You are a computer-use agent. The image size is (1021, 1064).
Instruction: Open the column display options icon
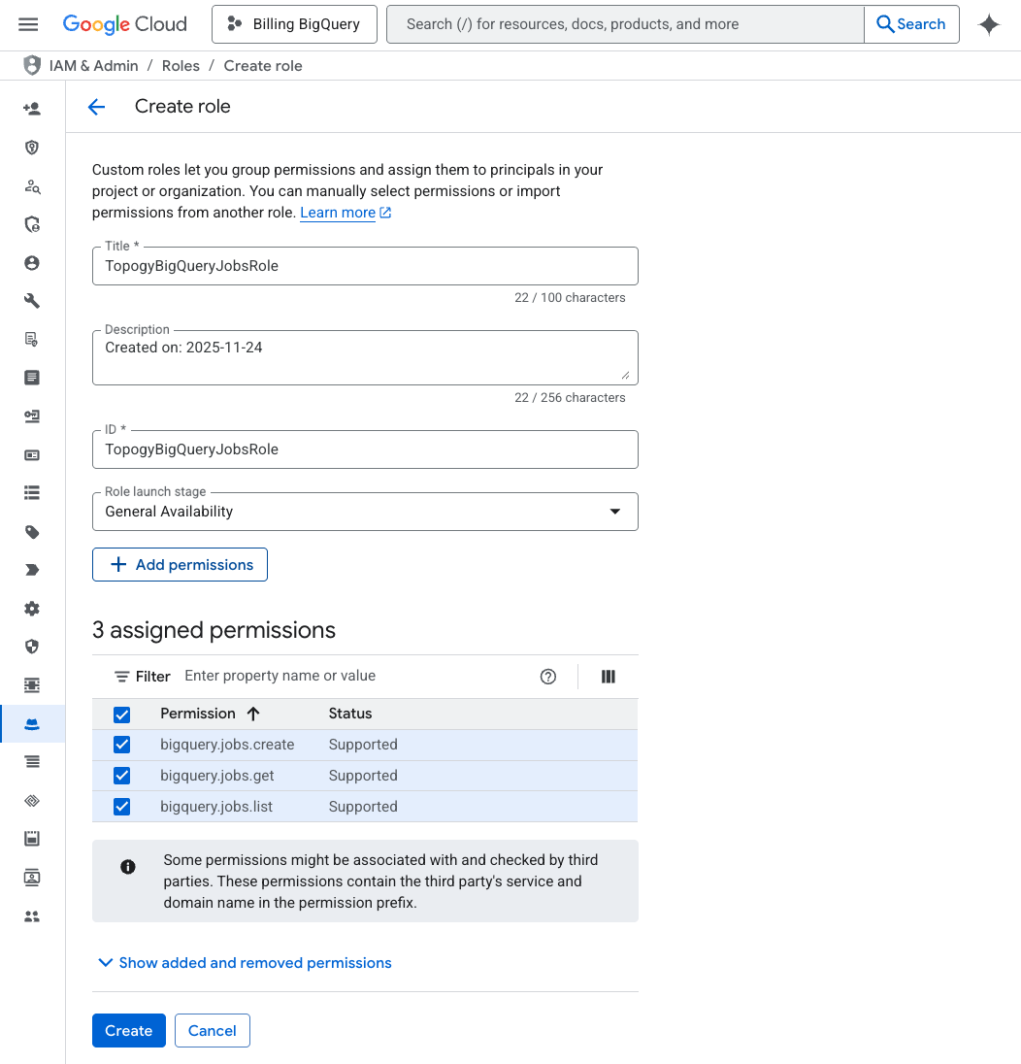(608, 677)
